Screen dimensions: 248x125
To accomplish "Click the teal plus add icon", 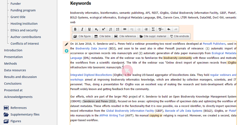I will [x=66, y=51].
